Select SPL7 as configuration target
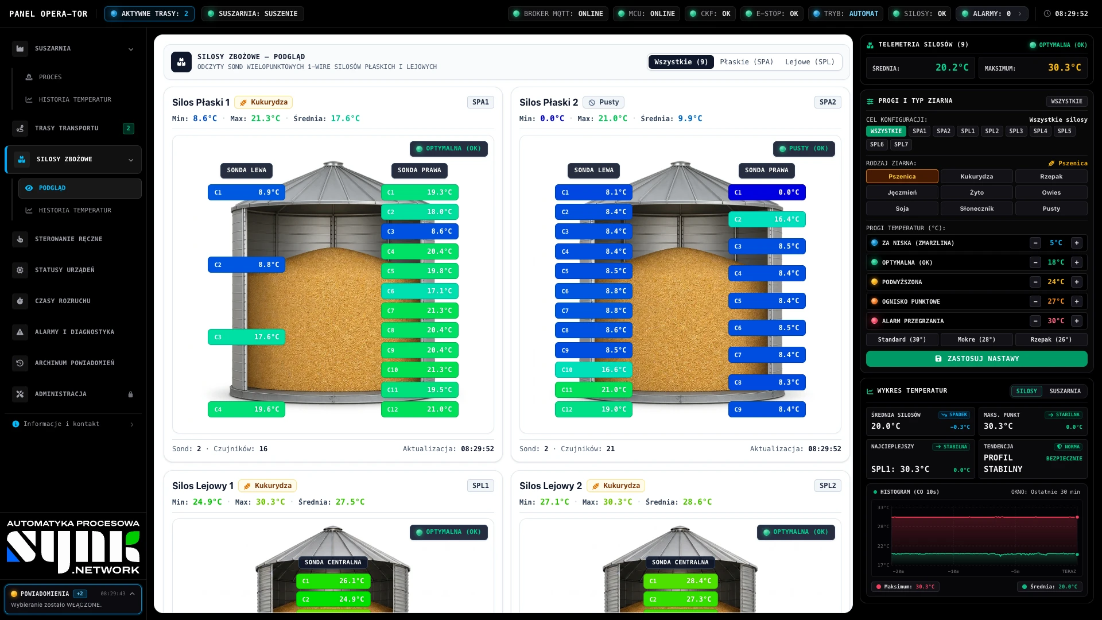The width and height of the screenshot is (1102, 620). 901,145
